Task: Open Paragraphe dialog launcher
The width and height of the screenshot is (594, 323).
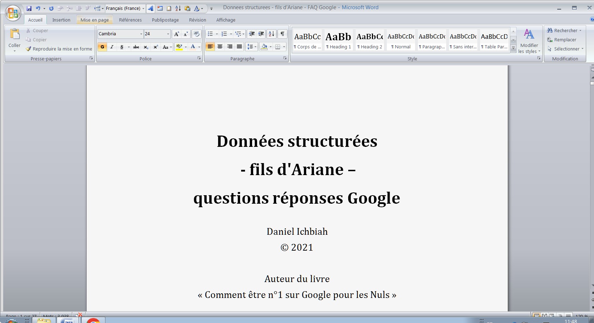Action: tap(285, 58)
